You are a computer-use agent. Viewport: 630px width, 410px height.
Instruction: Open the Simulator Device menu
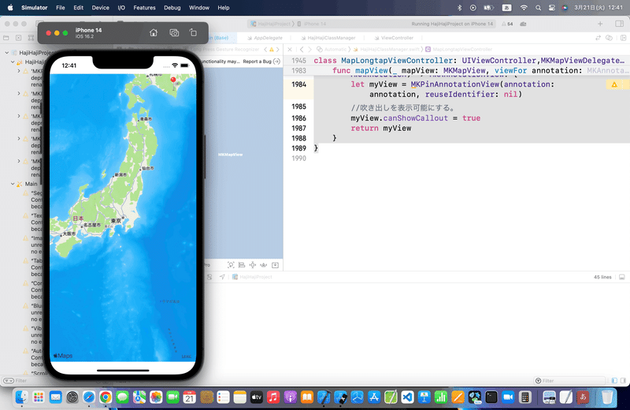click(x=100, y=8)
